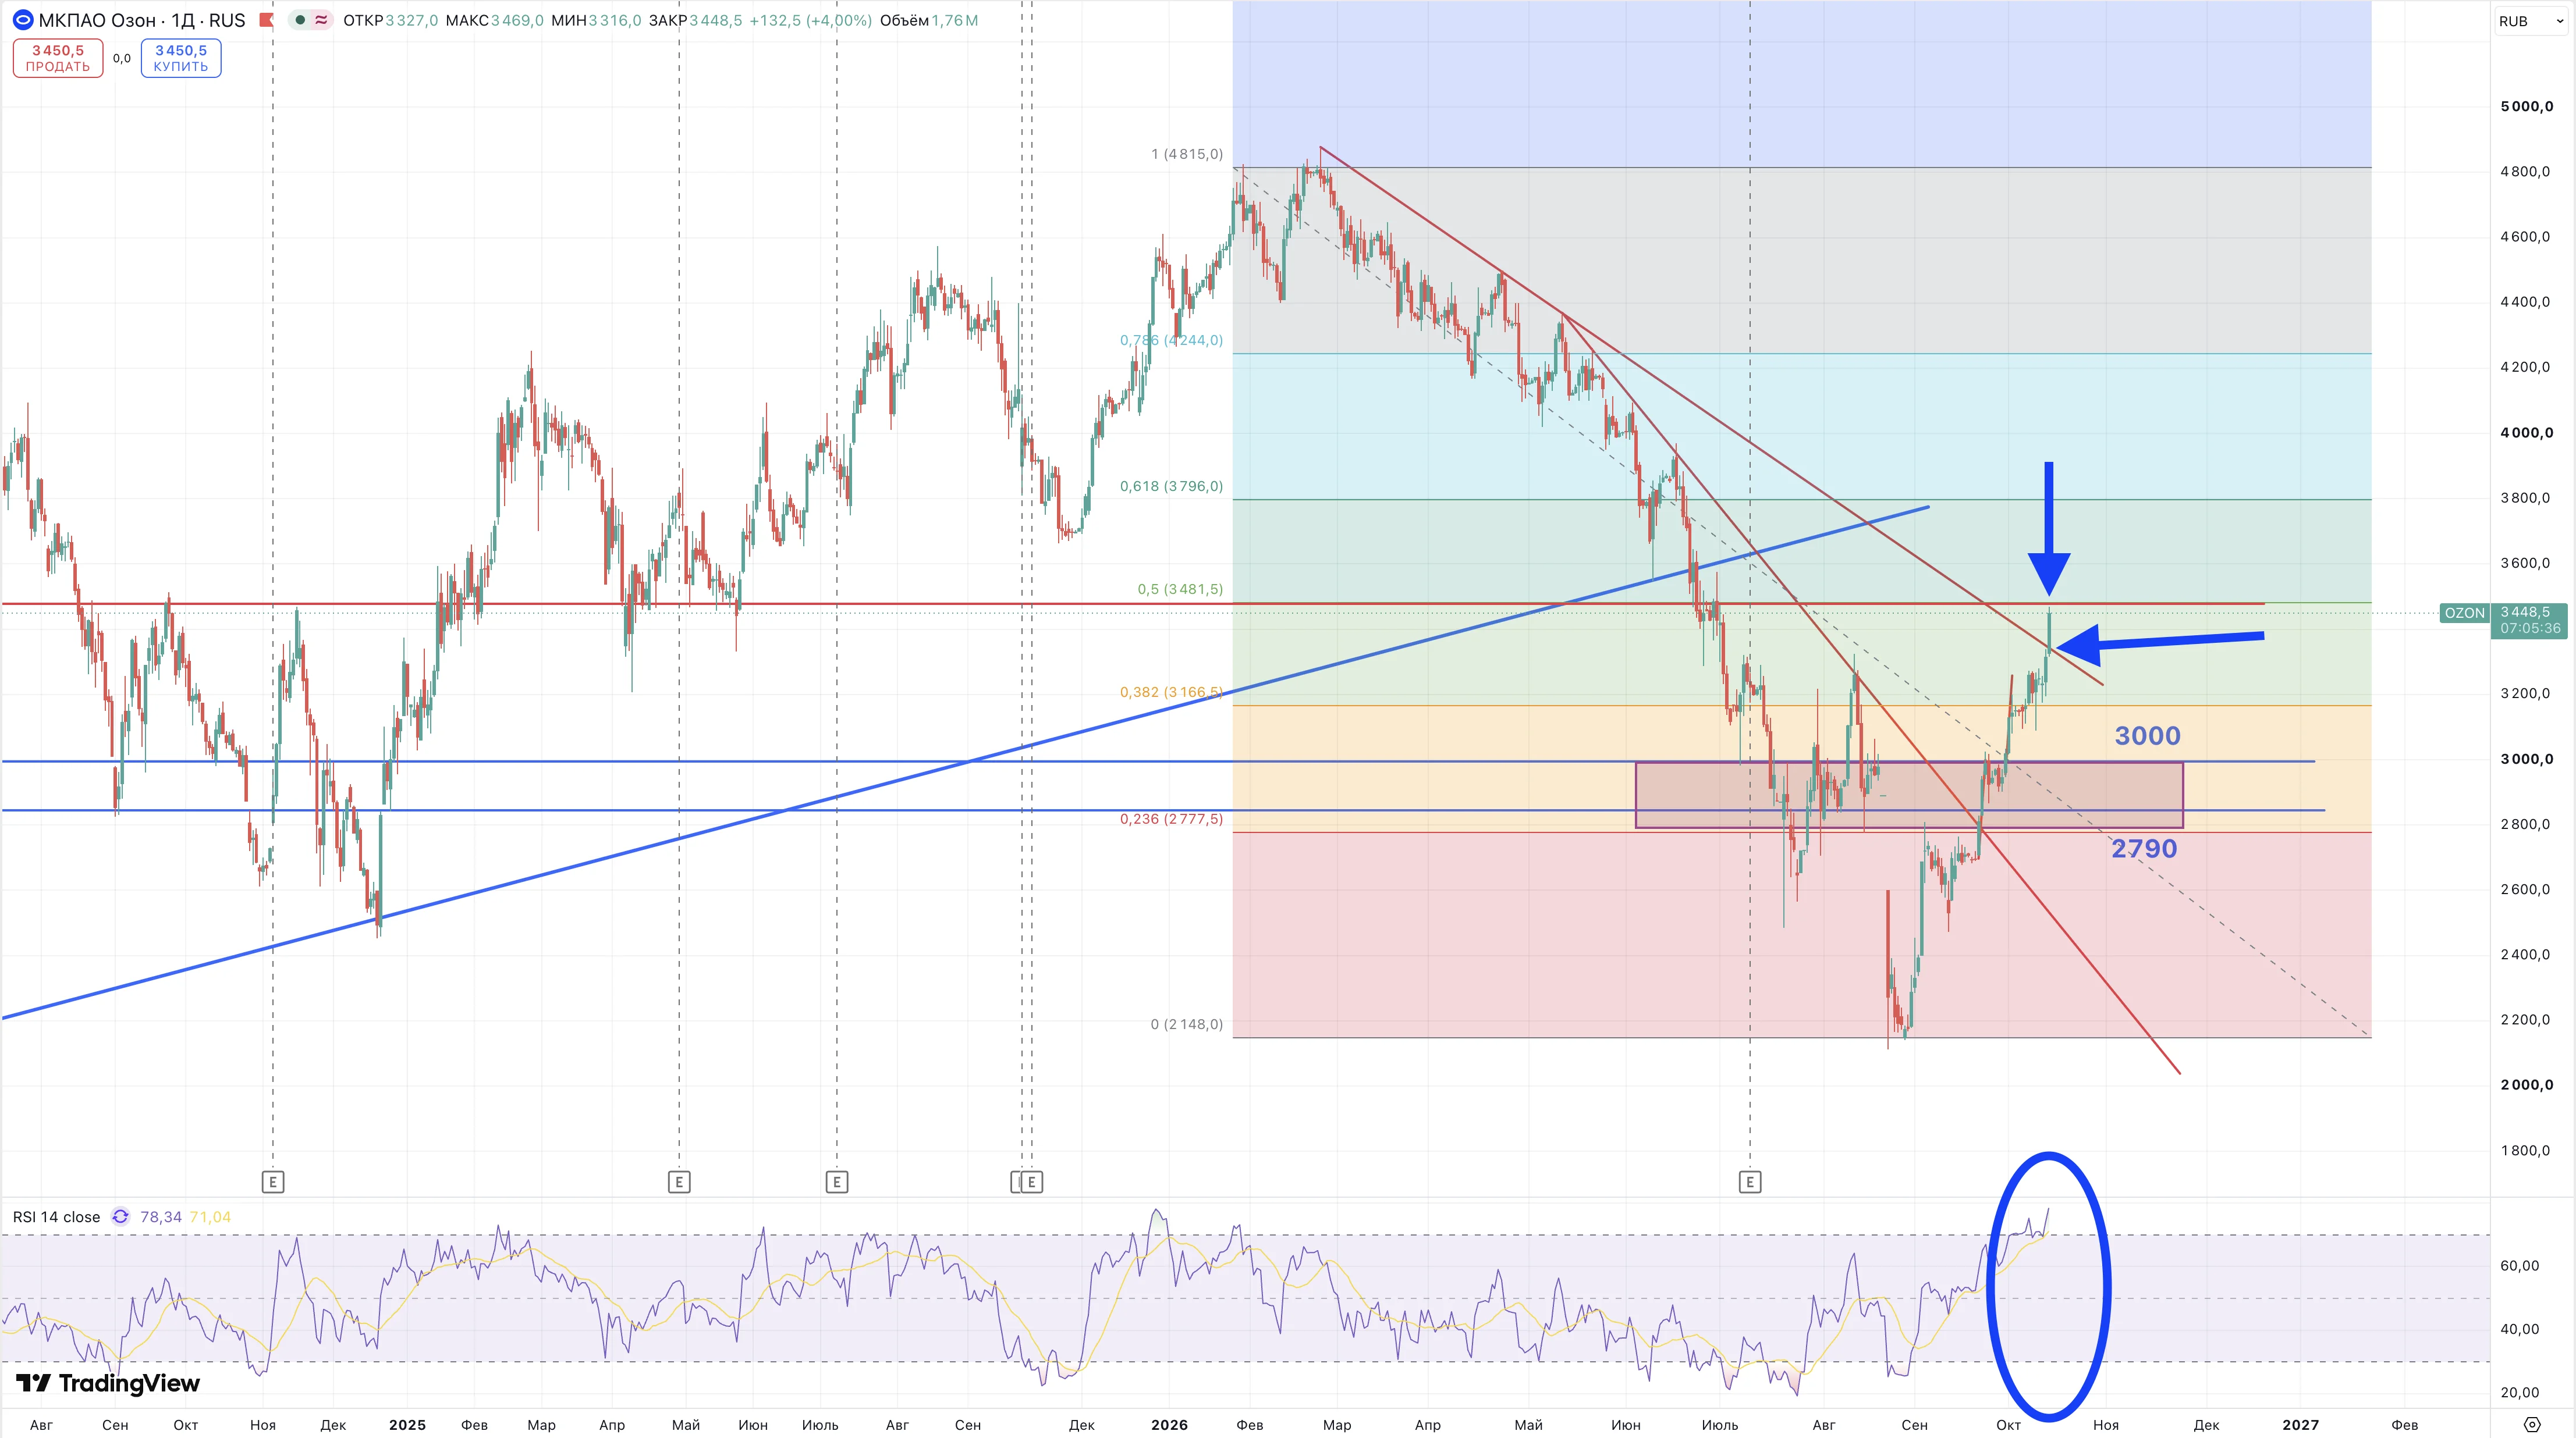2576x1438 pixels.
Task: Open the earnings E marker at Aug 2025
Action: coord(837,1182)
